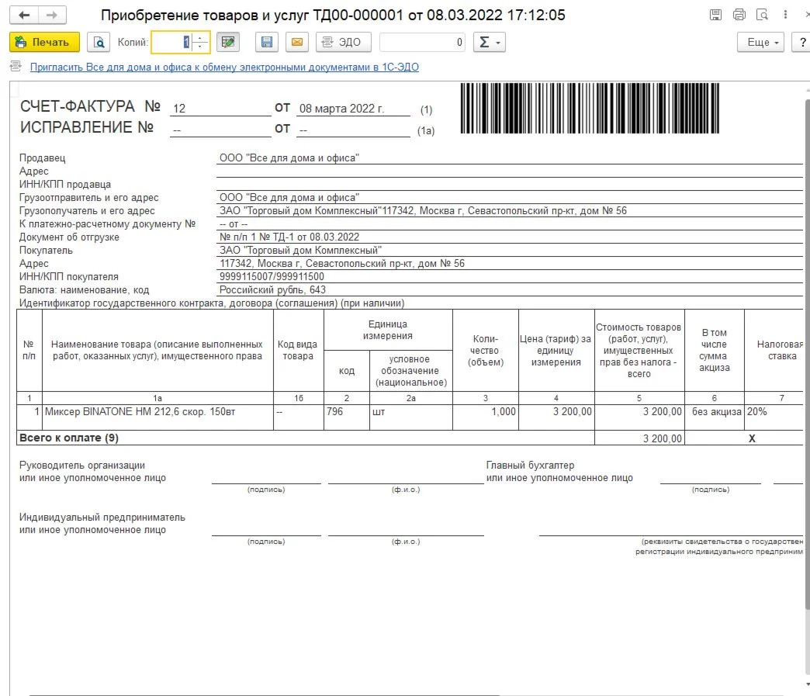Save document with floppy disk icon
This screenshot has height=696, width=810.
(x=268, y=42)
